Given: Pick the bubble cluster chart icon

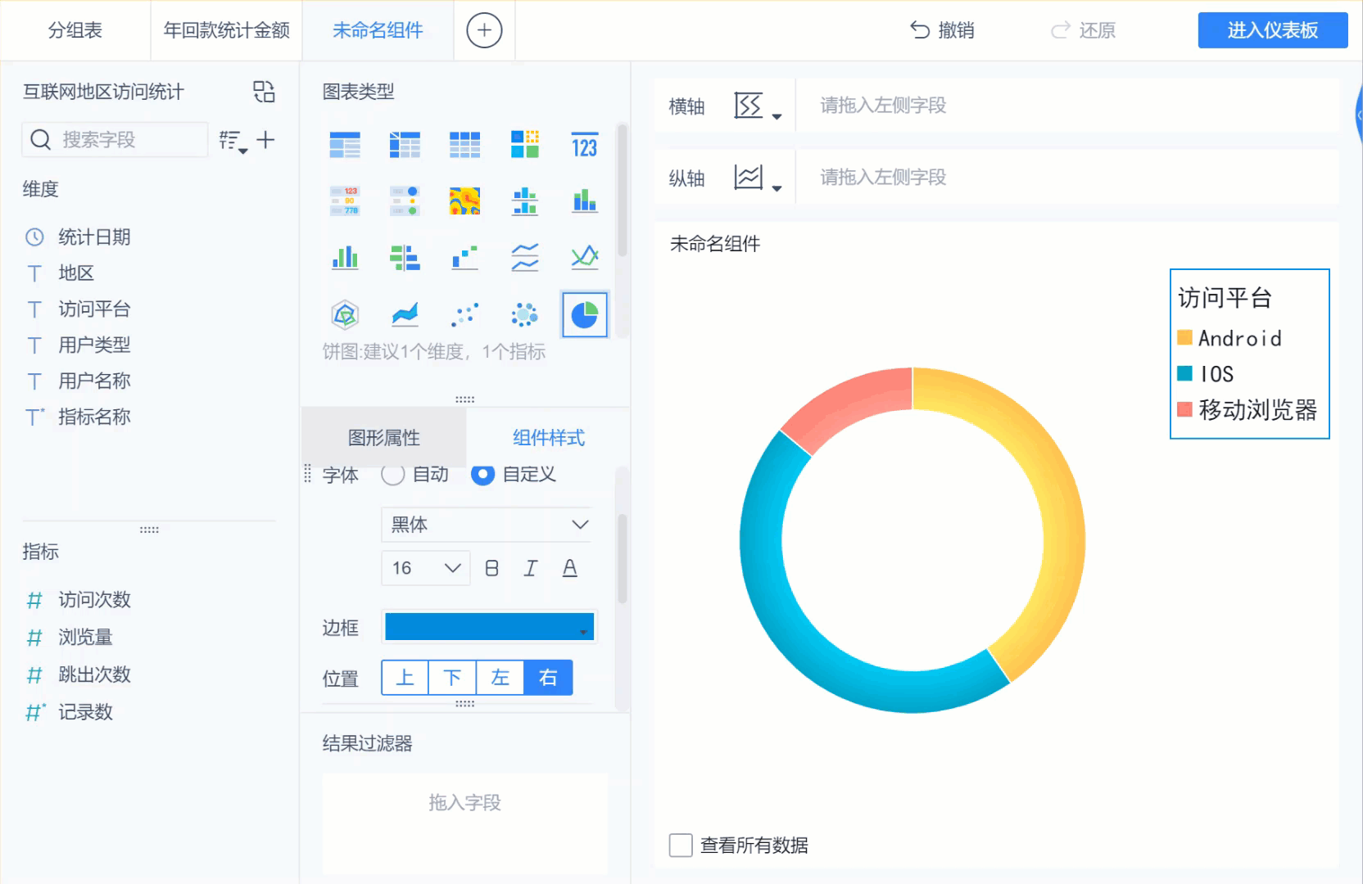Looking at the screenshot, I should click(x=525, y=314).
